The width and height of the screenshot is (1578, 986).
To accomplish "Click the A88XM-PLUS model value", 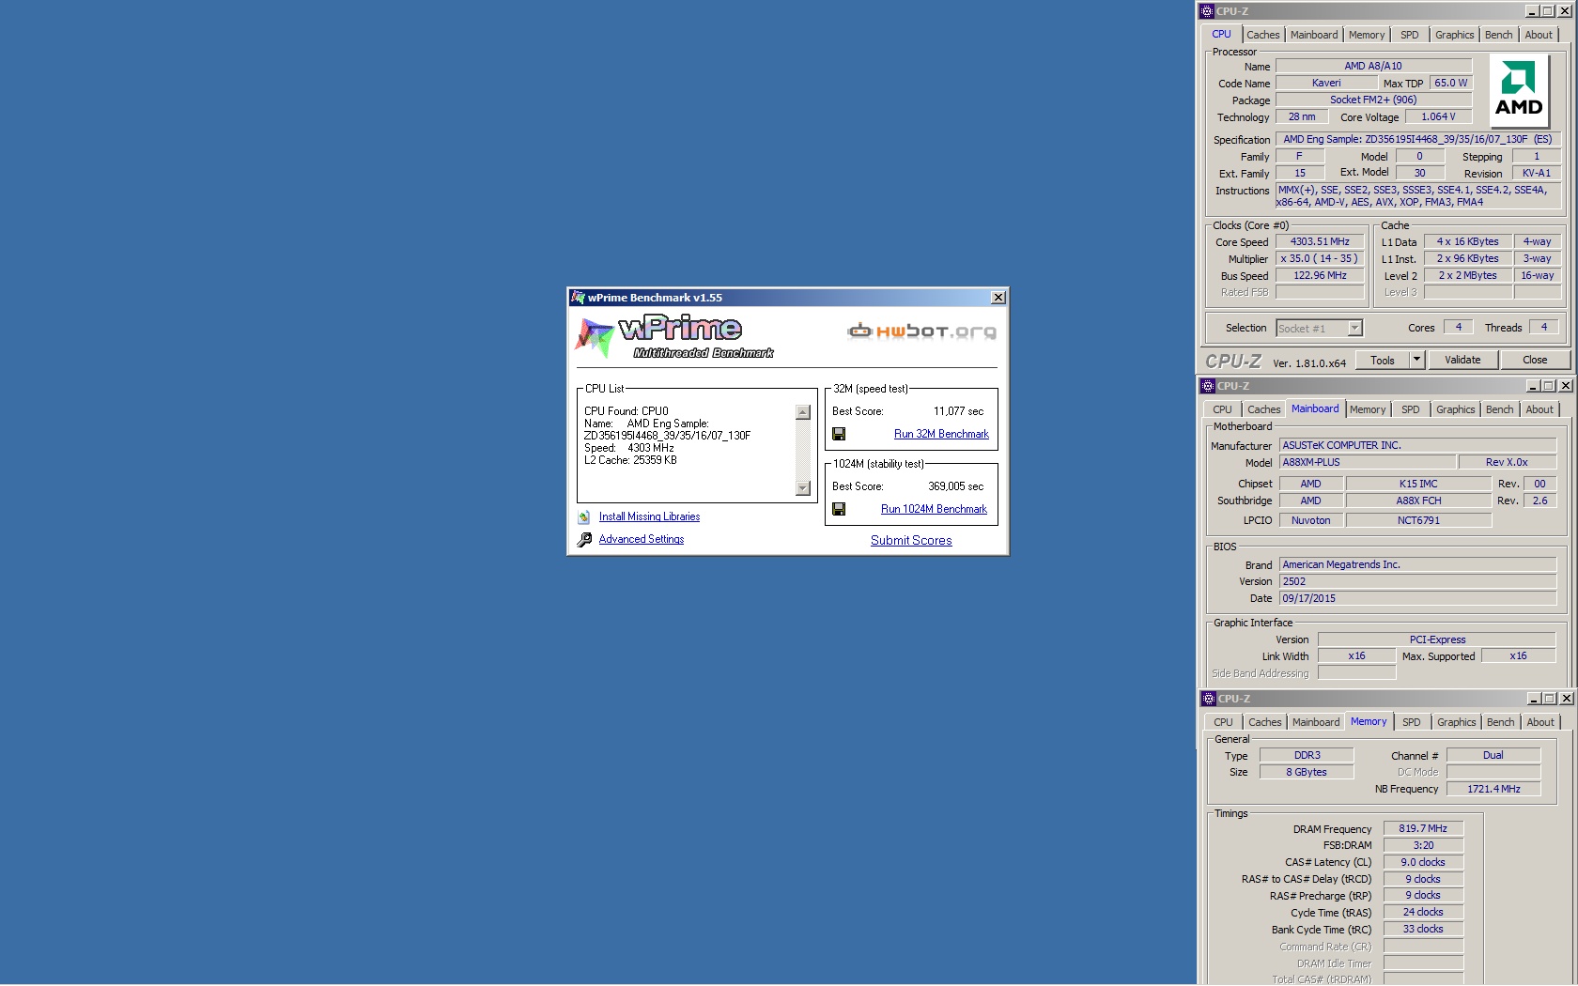I will (1368, 462).
